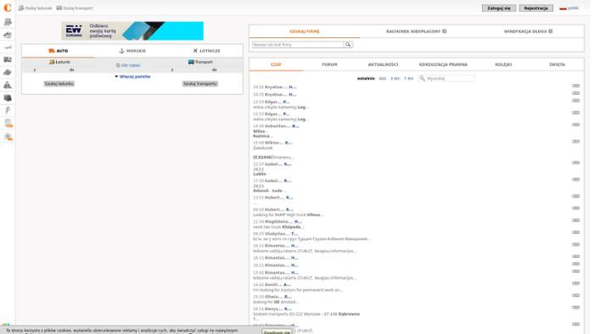Select the Forum tab
Viewport: 594px width, 334px height.
tap(329, 64)
